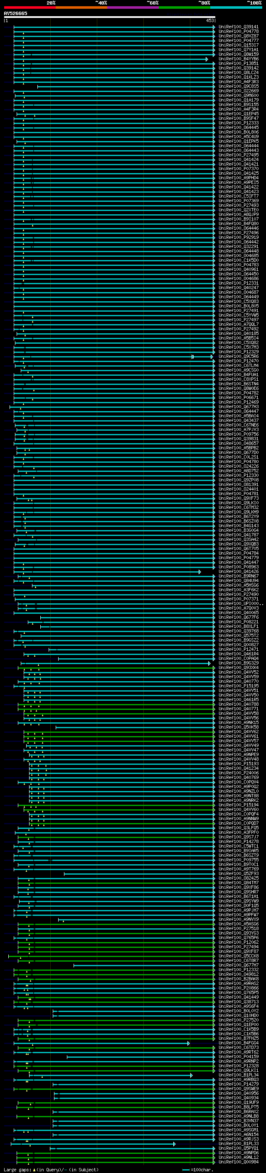Screen dimensions: 266x1173
Task: Select hit UniRef100_Q8LCZ4
Action: 239,72
